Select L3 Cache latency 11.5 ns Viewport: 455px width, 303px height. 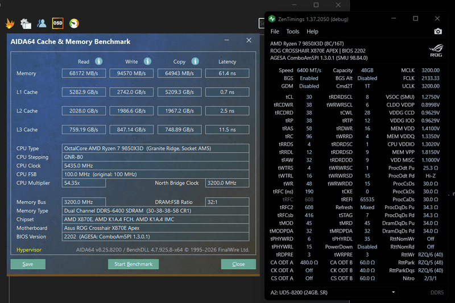pos(227,130)
